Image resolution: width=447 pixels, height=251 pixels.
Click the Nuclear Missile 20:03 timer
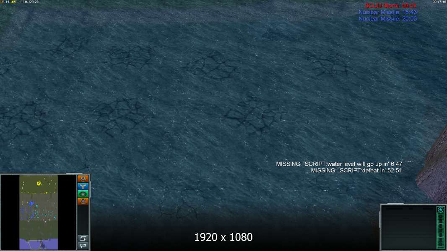tap(388, 19)
